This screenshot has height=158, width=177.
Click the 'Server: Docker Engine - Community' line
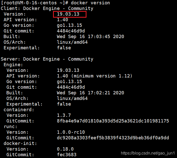pos(47,59)
